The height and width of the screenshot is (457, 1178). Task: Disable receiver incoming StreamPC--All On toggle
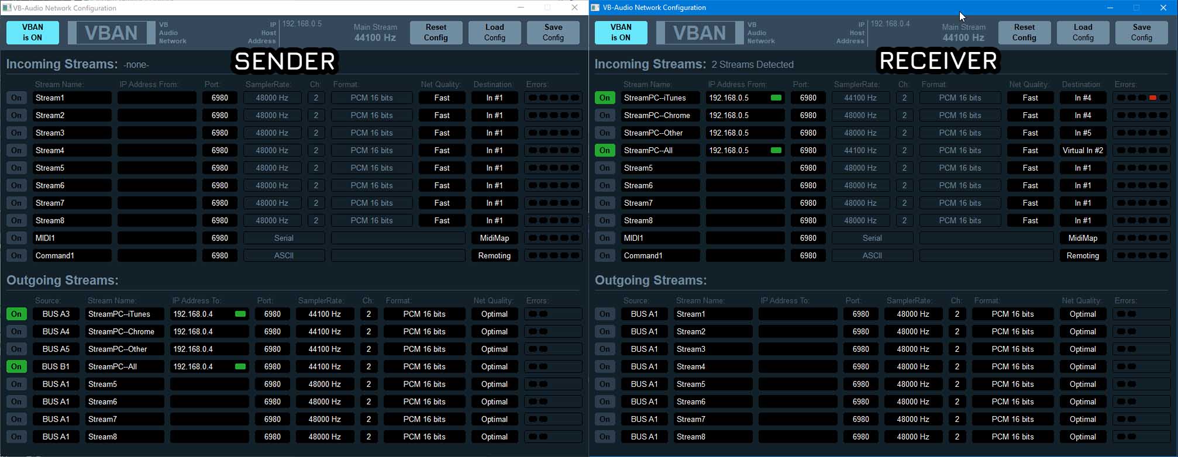click(x=605, y=150)
